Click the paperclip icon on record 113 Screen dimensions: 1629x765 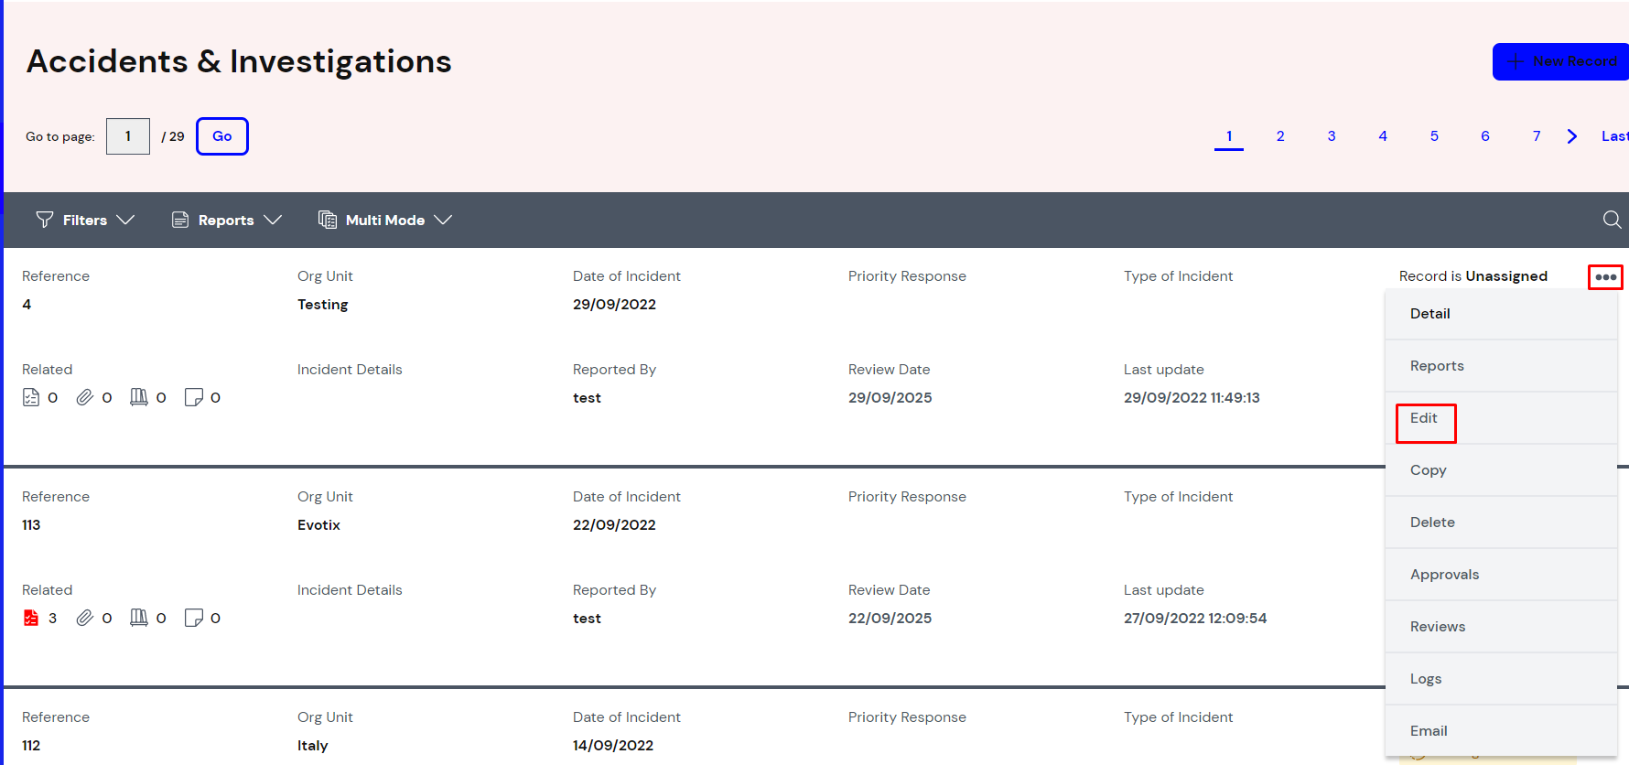(84, 618)
